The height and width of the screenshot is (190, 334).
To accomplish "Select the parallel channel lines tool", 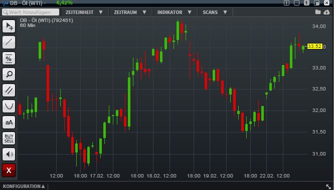I will coord(9,90).
